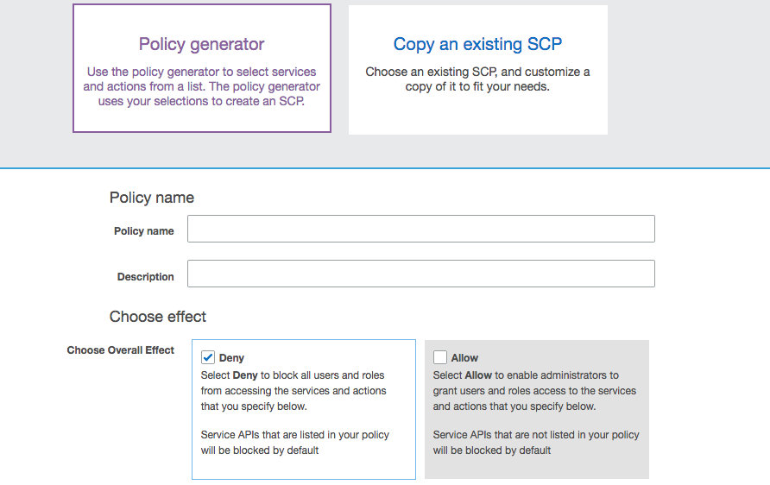
Task: Focus the Policy name text field
Action: (x=420, y=229)
